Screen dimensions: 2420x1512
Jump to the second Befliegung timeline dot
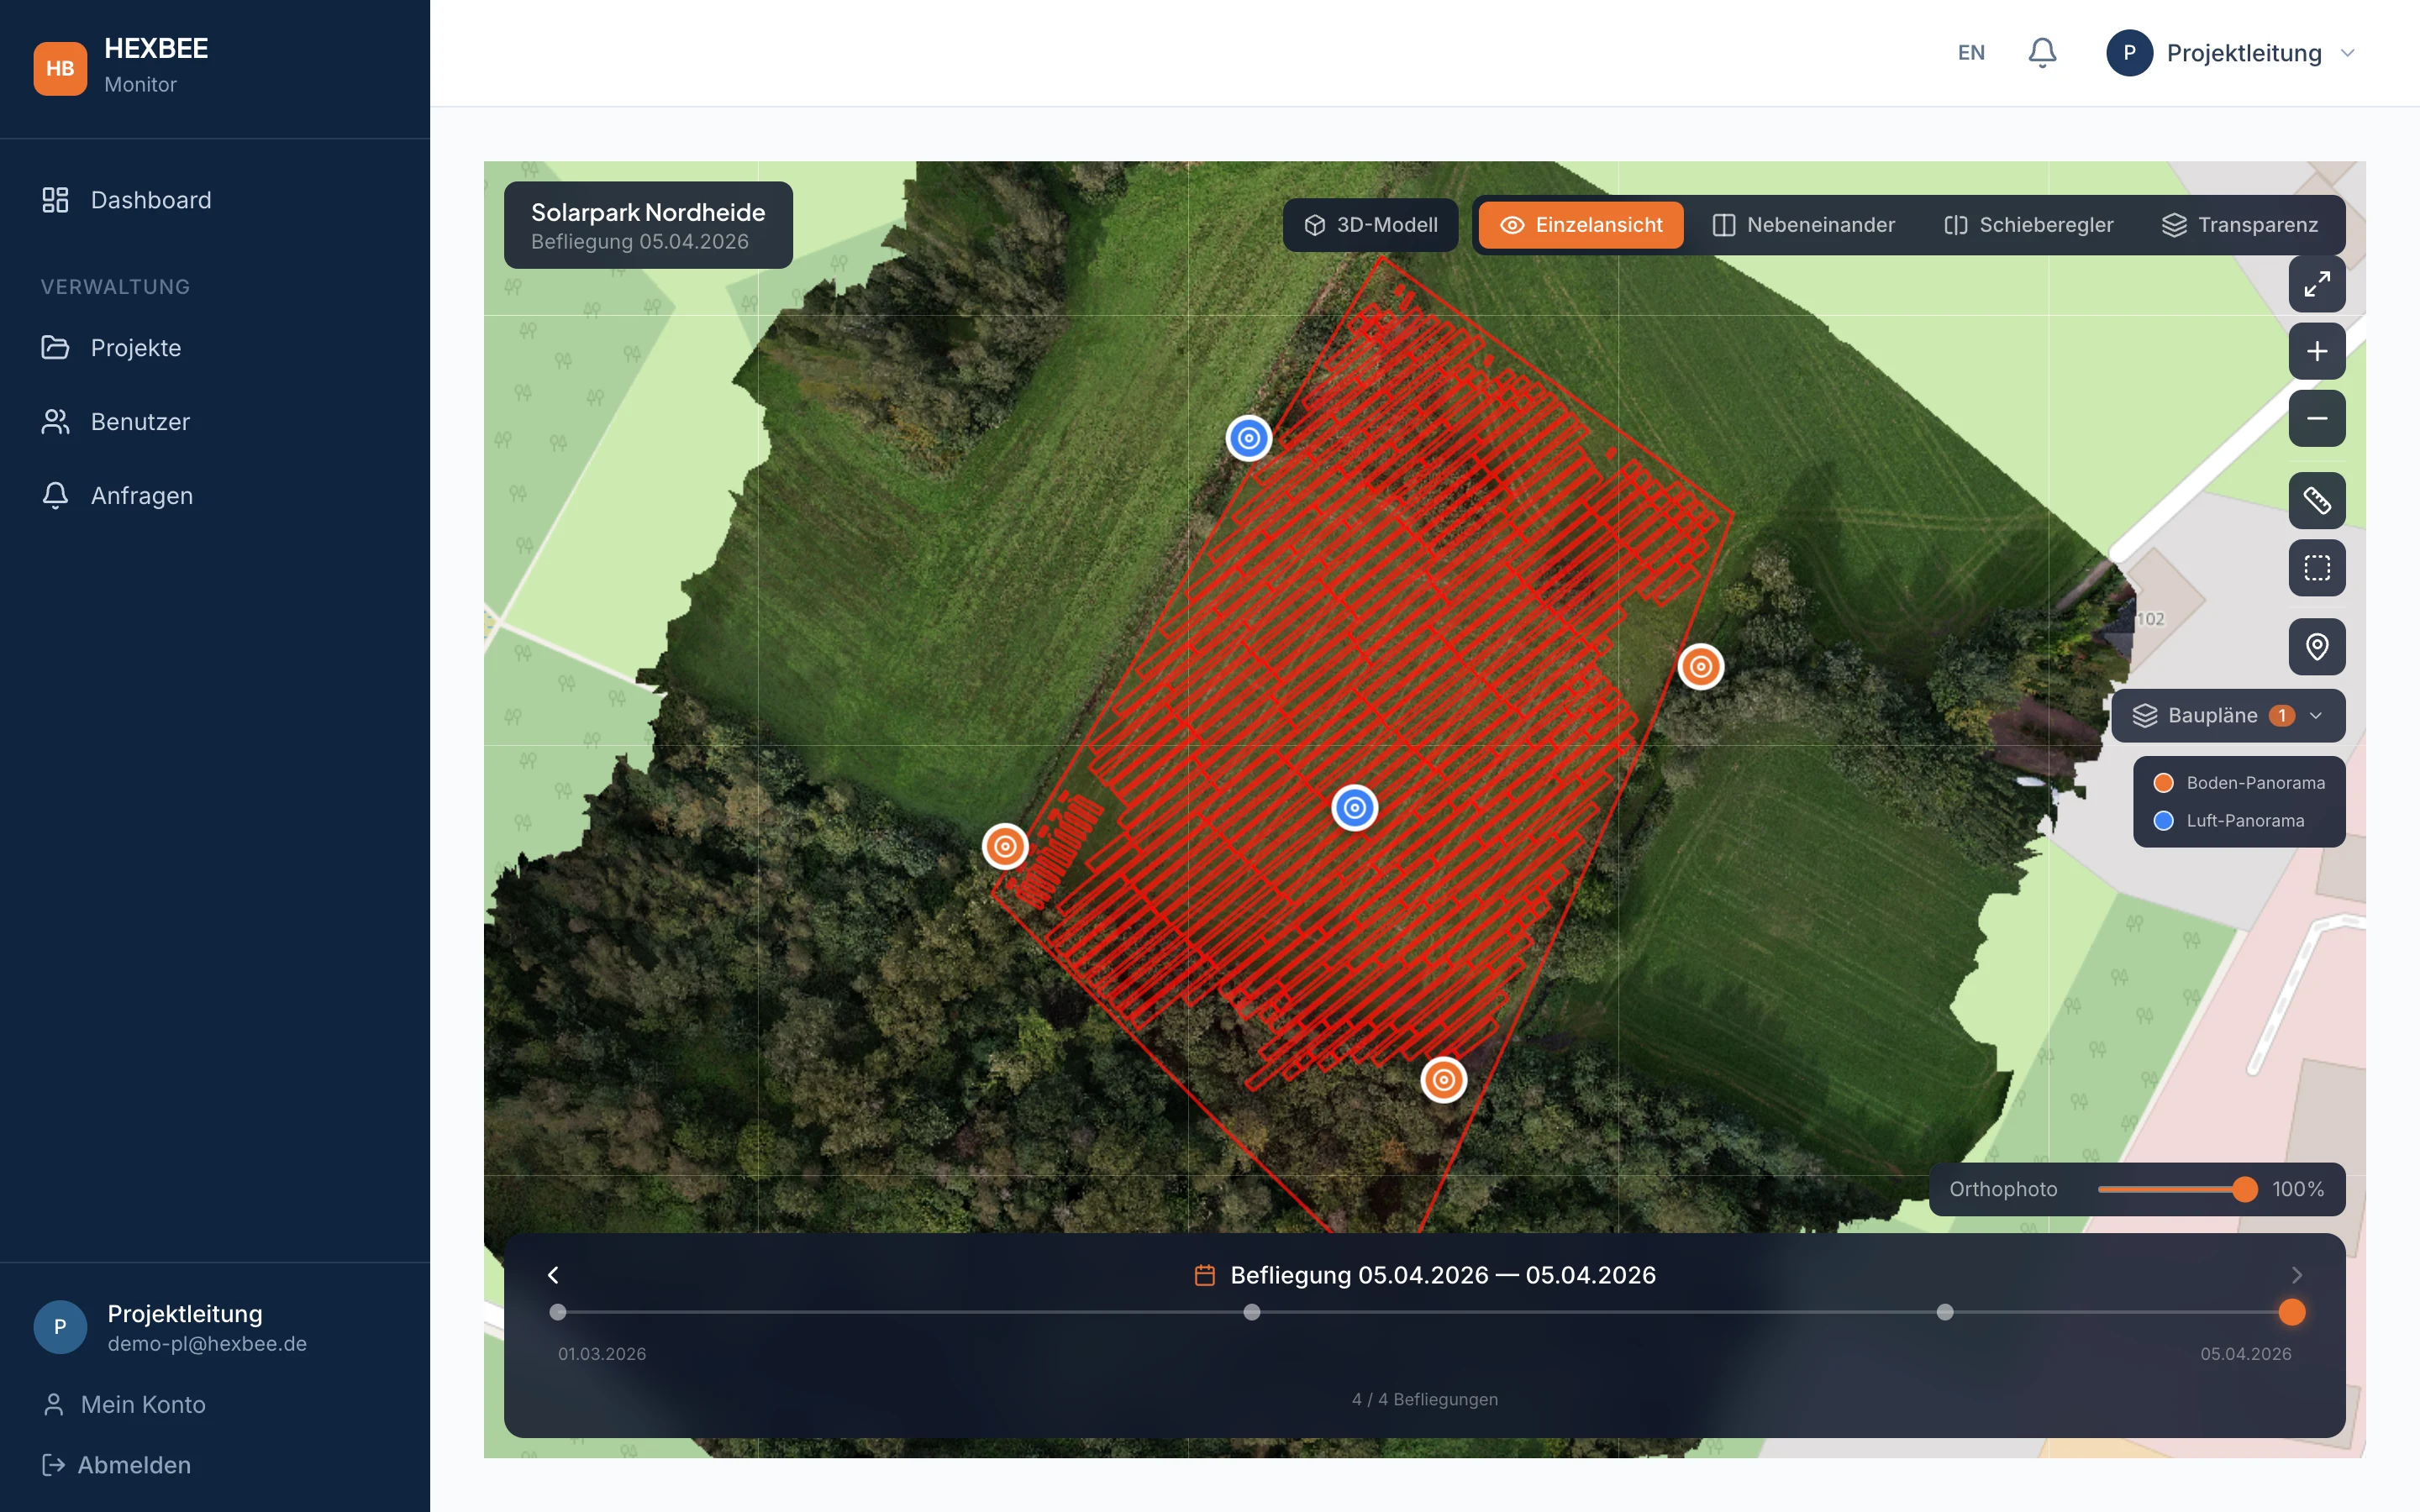pyautogui.click(x=1251, y=1312)
